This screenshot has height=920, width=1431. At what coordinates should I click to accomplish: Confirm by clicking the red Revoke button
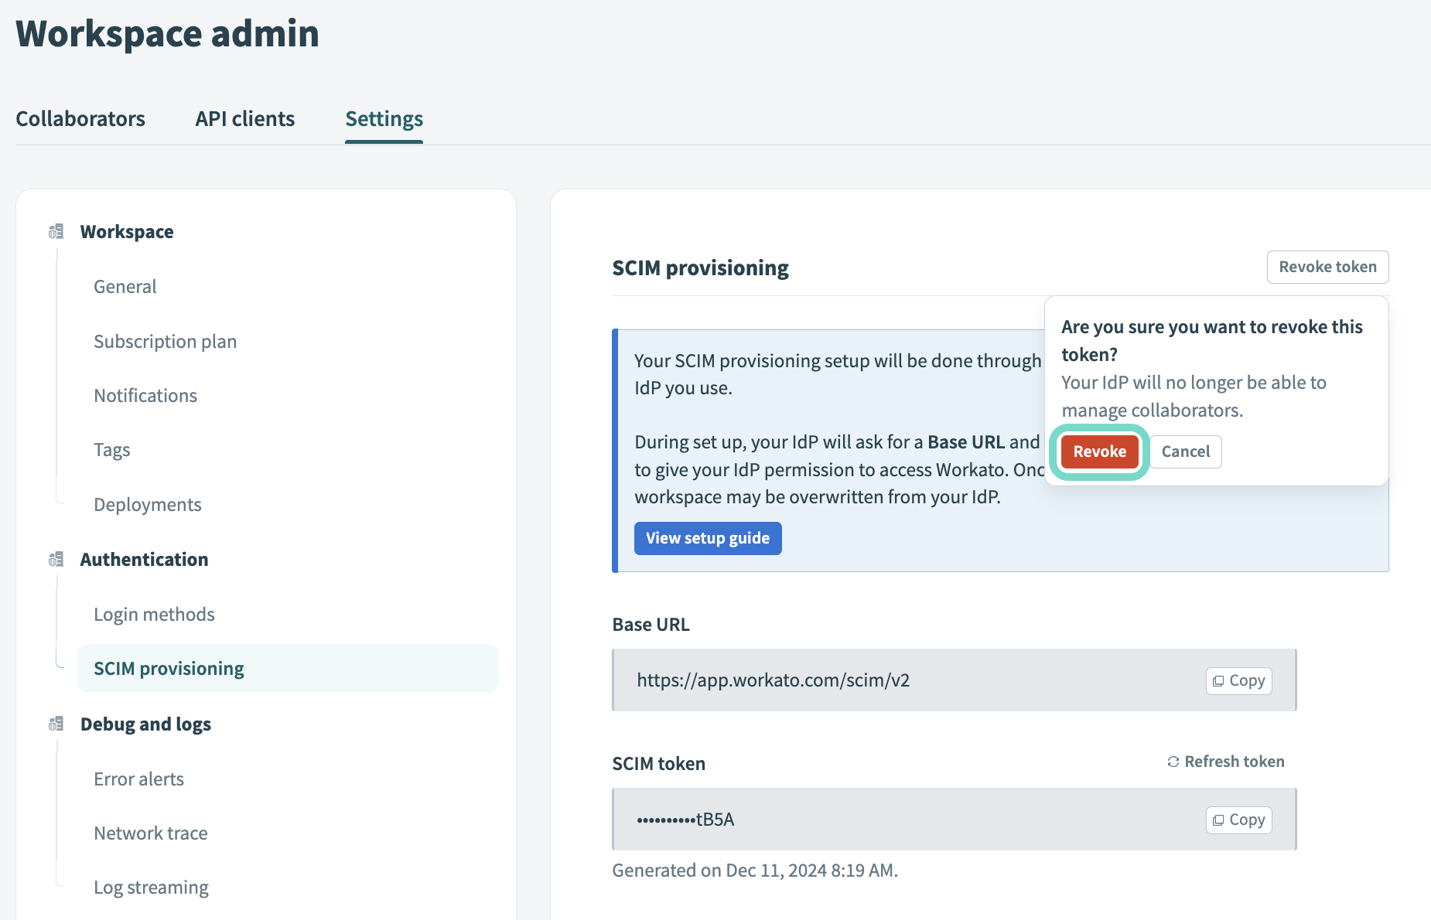pyautogui.click(x=1099, y=452)
